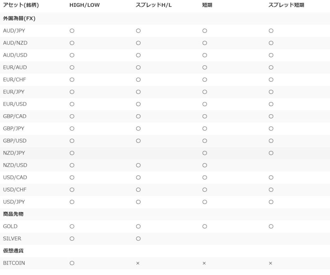Click the USD/CAD asset name

pyautogui.click(x=15, y=177)
